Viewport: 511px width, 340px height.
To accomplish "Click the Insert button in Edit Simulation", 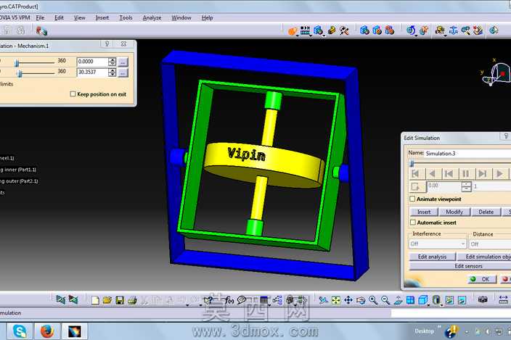I will tap(424, 212).
